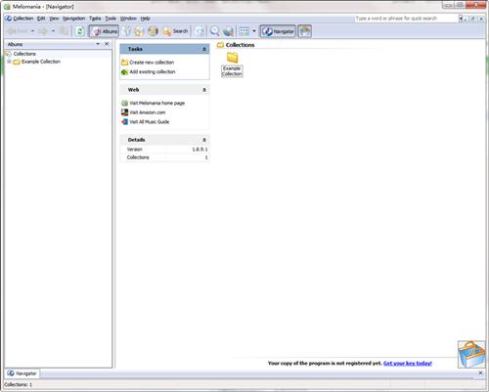Screen dimensions: 489x392
Task: Select the Example Collection folder icon
Action: (232, 58)
